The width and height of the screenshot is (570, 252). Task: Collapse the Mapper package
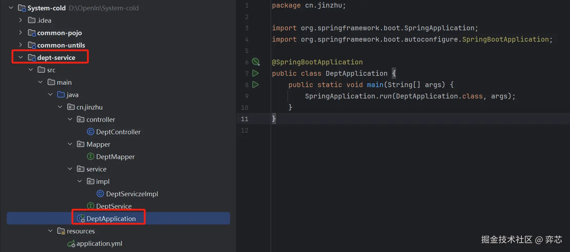70,144
